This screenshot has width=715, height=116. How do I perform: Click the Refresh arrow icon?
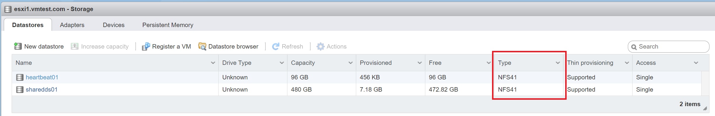pos(276,47)
